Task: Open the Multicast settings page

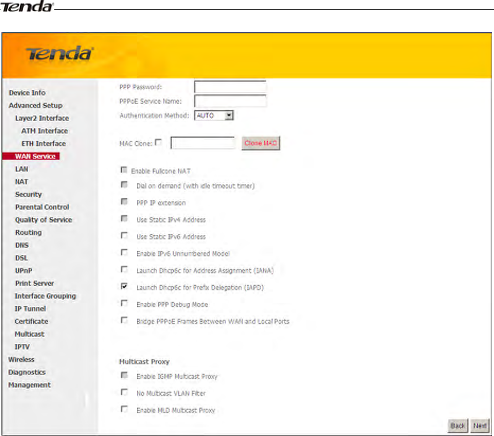Action: 29,334
